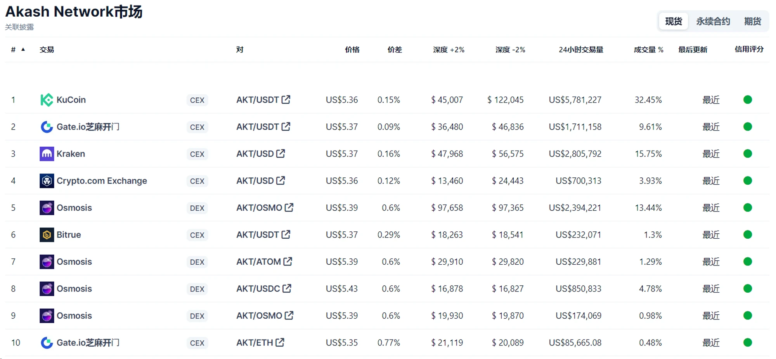Sort table by 24小时交易量 column header
Image resolution: width=776 pixels, height=359 pixels.
581,50
